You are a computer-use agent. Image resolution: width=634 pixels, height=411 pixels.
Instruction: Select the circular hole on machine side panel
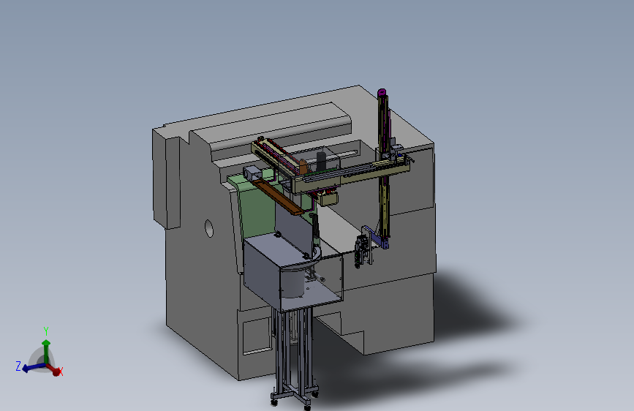(209, 229)
